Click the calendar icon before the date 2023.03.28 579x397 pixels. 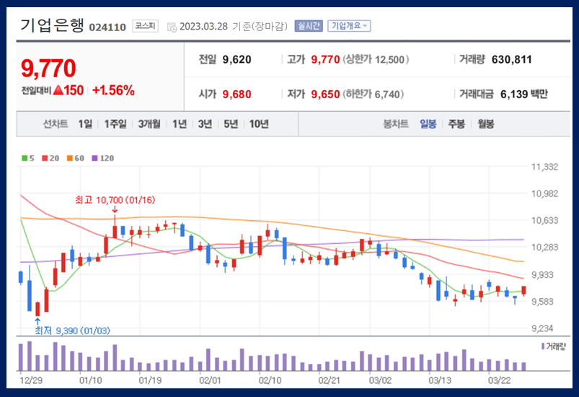pyautogui.click(x=172, y=27)
